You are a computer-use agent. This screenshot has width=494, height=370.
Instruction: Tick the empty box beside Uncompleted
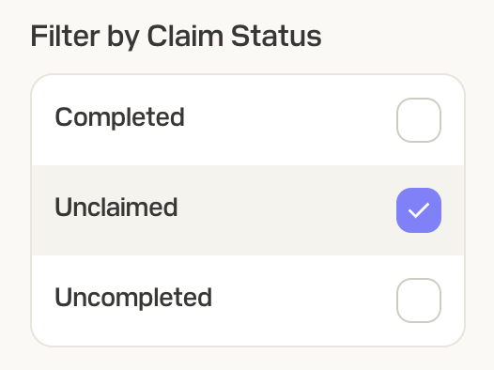[x=419, y=301]
